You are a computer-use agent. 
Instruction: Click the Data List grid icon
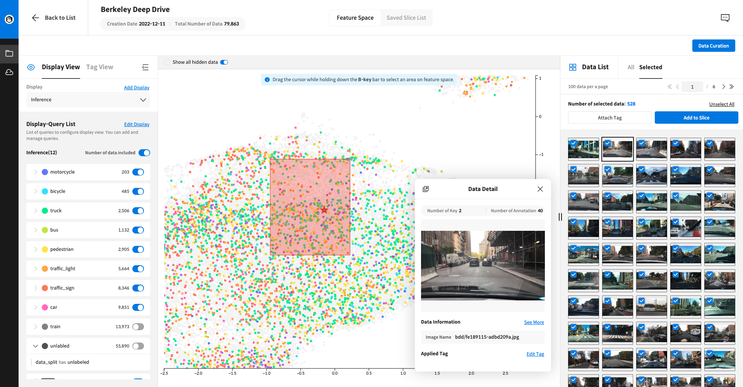573,67
